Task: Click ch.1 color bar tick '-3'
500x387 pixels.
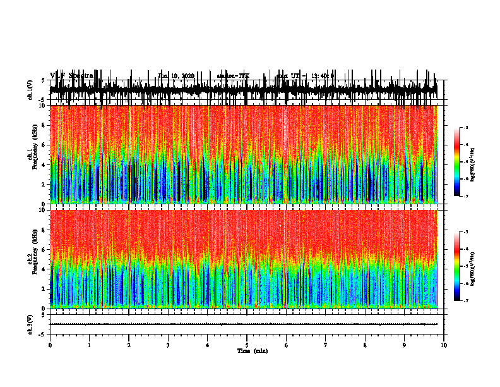Action: click(465, 127)
